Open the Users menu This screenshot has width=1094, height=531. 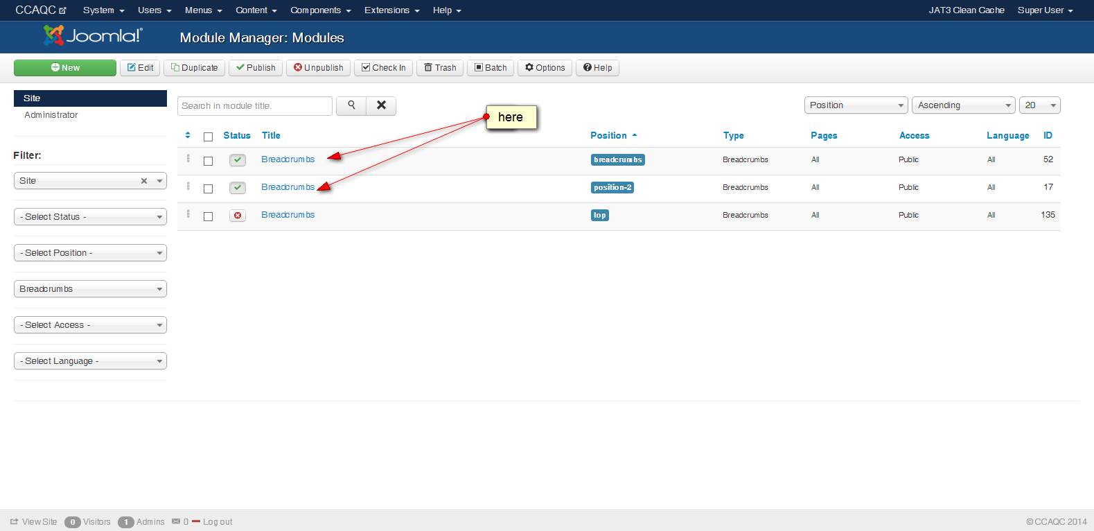155,10
